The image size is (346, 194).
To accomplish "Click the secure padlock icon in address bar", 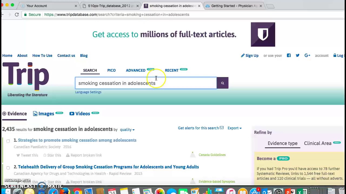I will [25, 15].
